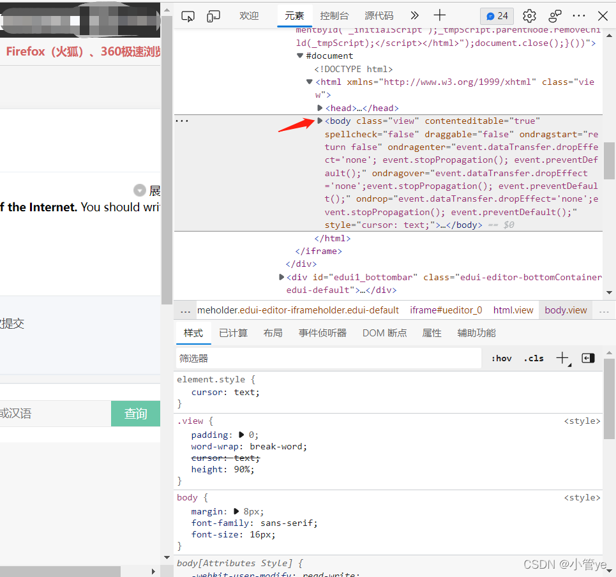Viewport: 616px width, 577px height.
Task: Edit the cursor: text value in element.style
Action: 246,393
